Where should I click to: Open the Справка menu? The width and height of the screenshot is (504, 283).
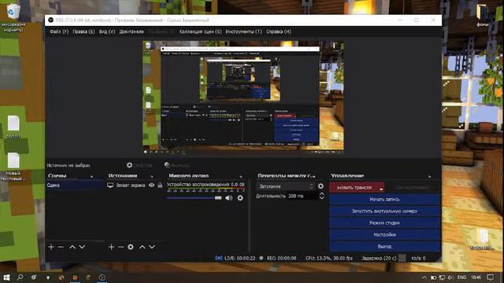coord(278,31)
